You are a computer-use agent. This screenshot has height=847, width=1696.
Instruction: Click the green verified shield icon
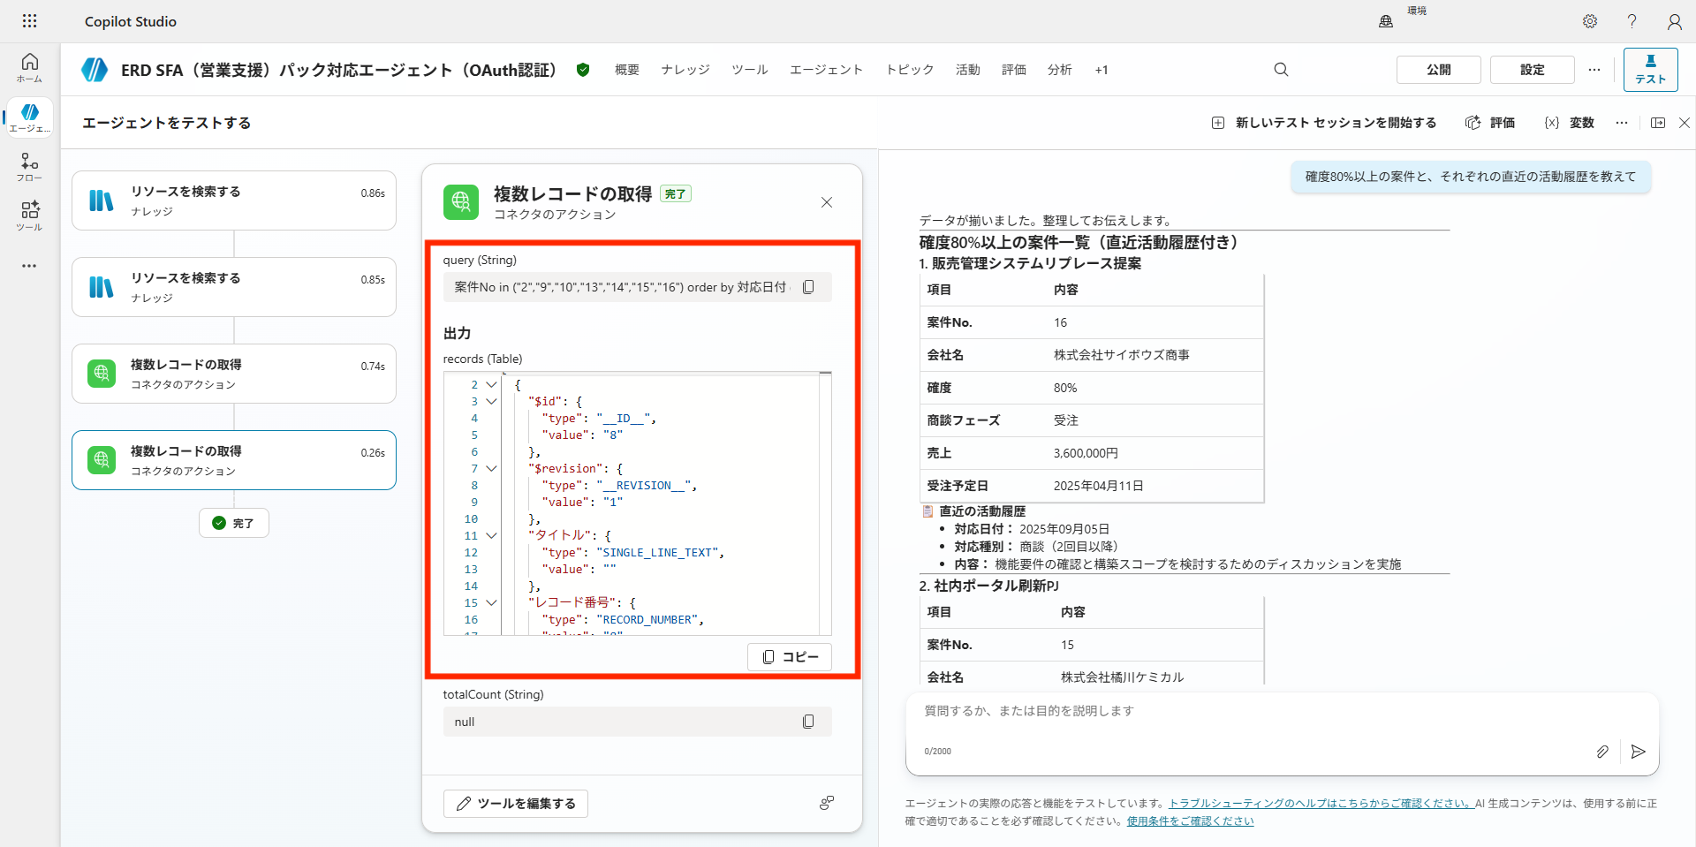click(x=583, y=70)
